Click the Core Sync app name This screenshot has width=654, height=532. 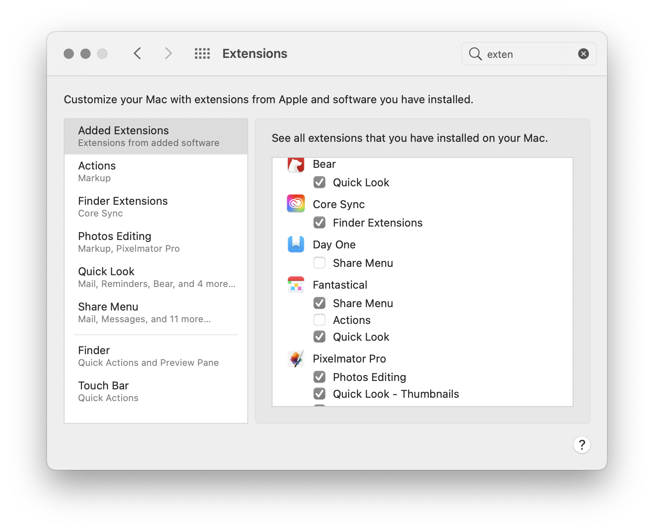click(339, 204)
